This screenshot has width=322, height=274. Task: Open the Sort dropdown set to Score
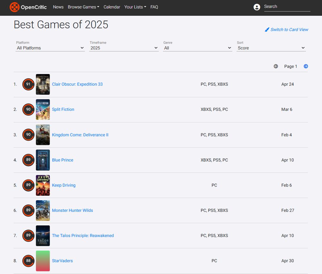coord(271,48)
